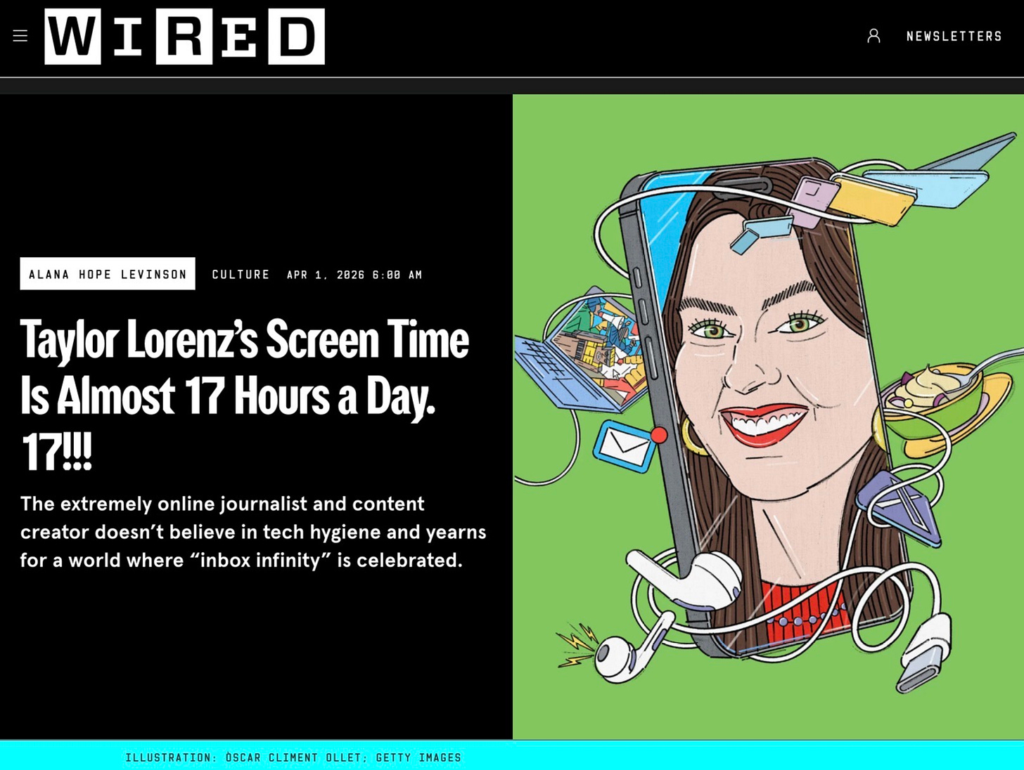Open the phone portrait illustration
Image resolution: width=1024 pixels, height=770 pixels.
coord(768,417)
